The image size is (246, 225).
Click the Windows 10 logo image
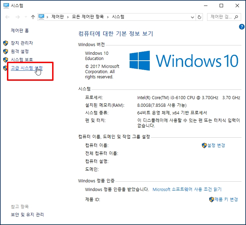(184, 61)
